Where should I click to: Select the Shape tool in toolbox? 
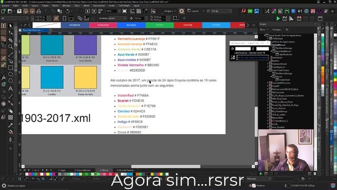pyautogui.click(x=11, y=33)
